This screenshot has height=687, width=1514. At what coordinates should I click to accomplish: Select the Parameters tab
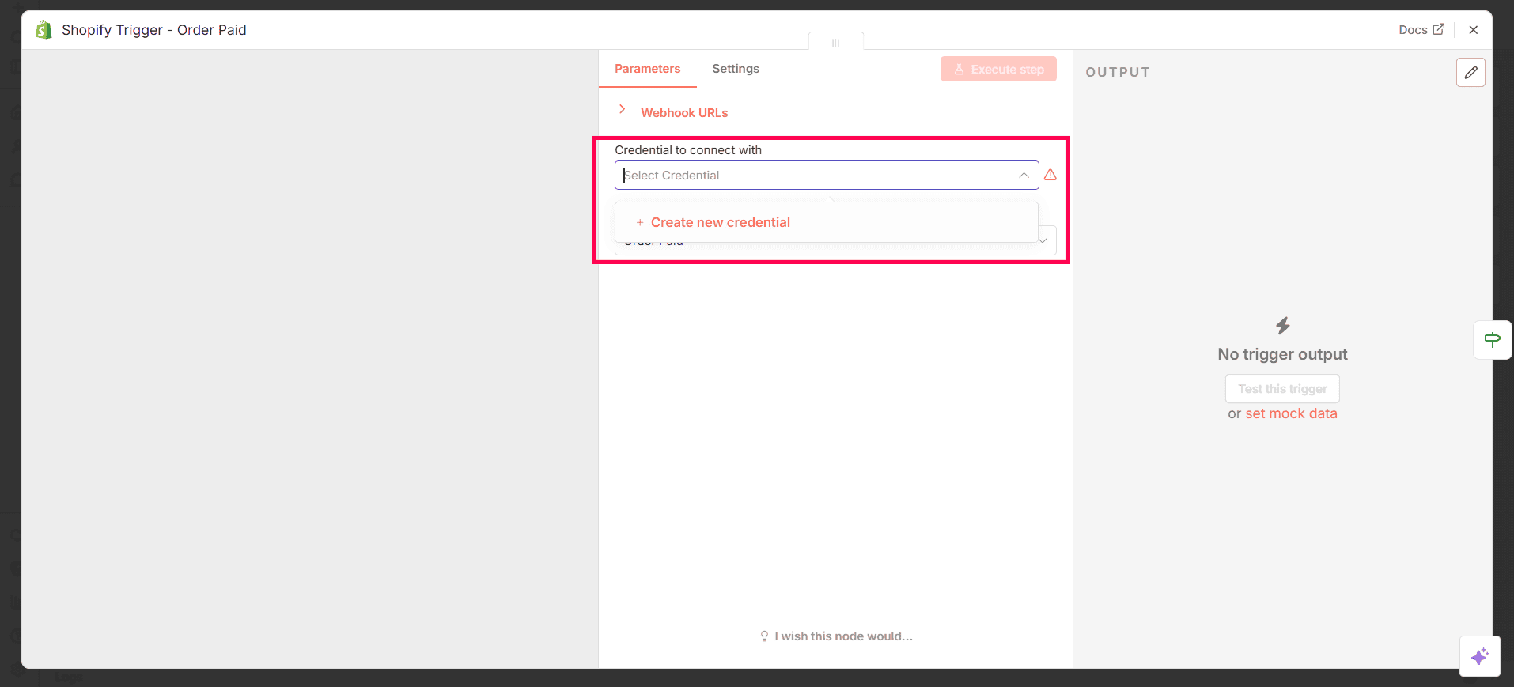pos(647,69)
